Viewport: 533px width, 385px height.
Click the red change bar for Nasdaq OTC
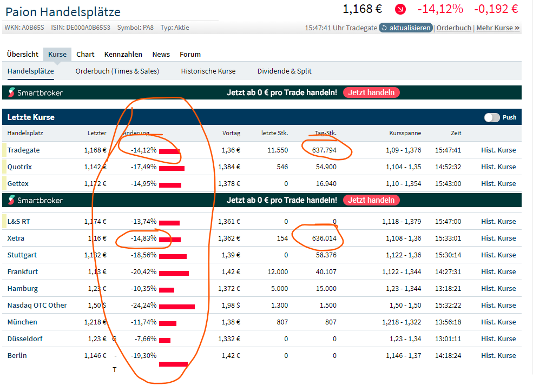pos(177,307)
